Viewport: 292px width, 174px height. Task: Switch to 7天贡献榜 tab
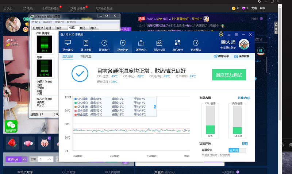click(x=69, y=172)
